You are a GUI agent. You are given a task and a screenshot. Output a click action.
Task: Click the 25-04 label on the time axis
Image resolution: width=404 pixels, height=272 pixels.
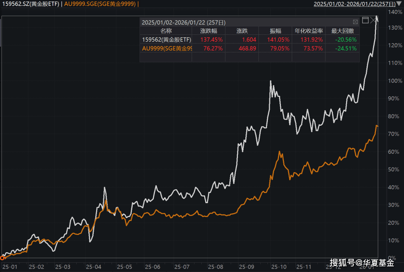pos(94,267)
